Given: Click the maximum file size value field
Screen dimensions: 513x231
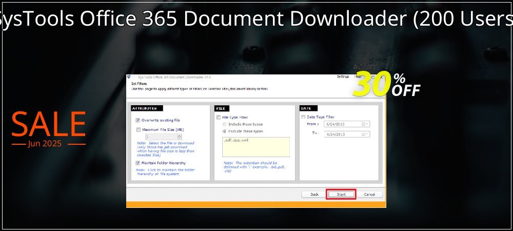Looking at the screenshot, I should point(161,137).
